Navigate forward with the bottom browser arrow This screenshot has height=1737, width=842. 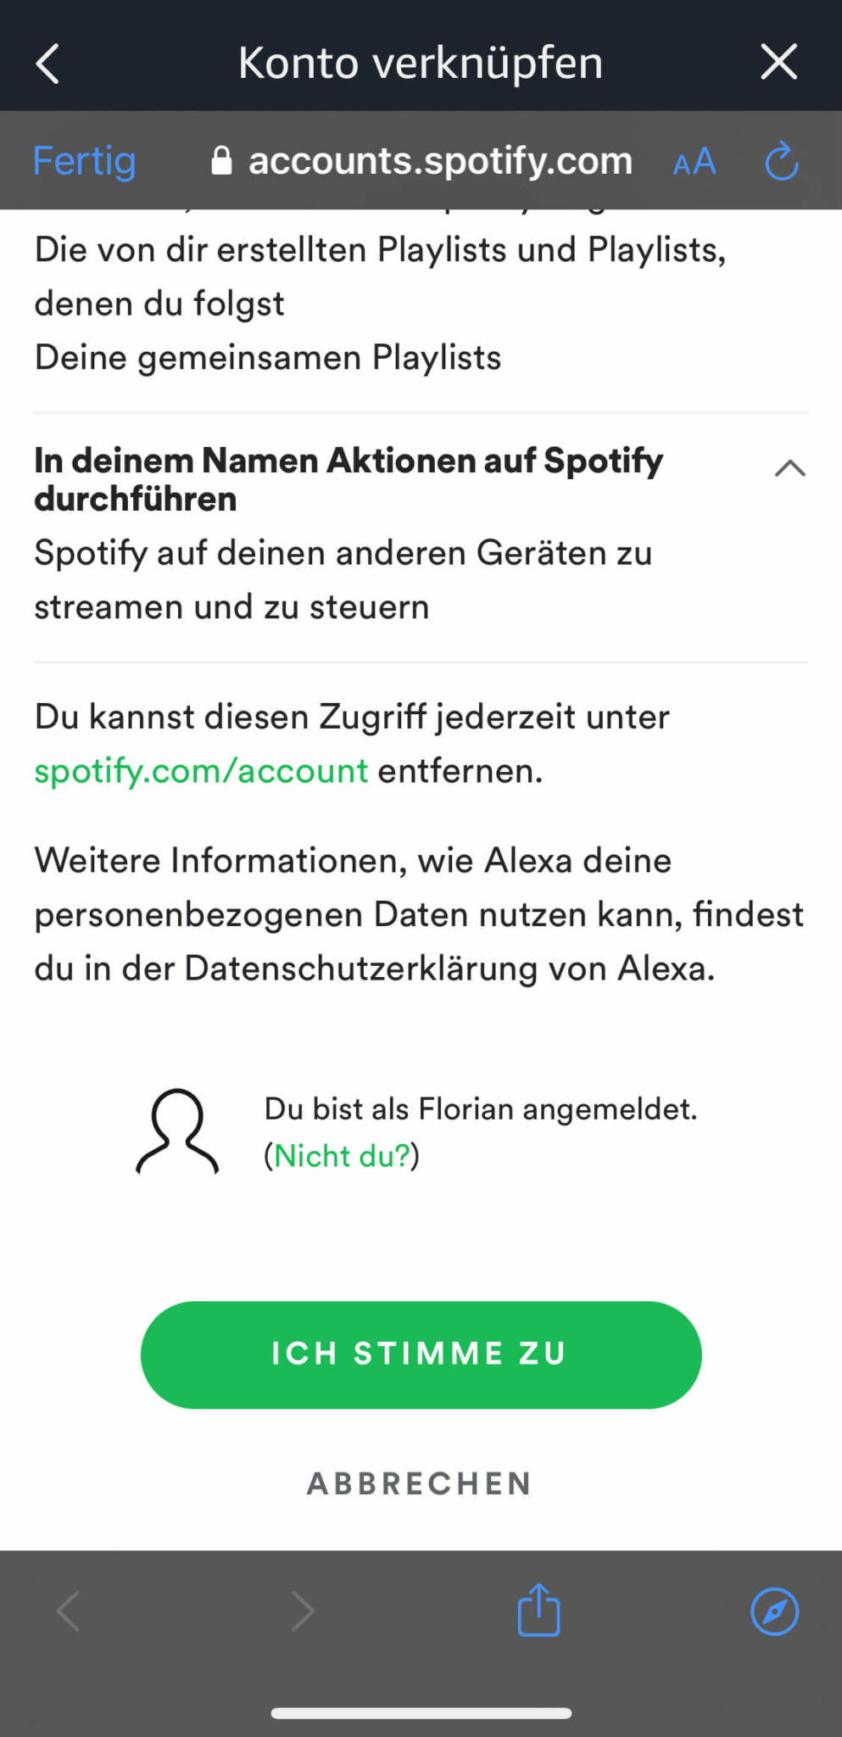point(303,1611)
